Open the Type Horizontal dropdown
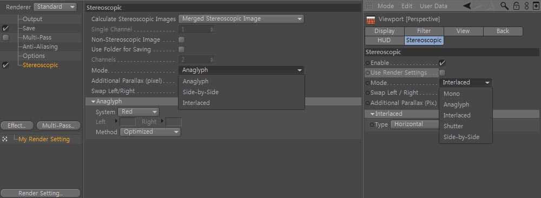The width and height of the screenshot is (541, 198). 415,124
